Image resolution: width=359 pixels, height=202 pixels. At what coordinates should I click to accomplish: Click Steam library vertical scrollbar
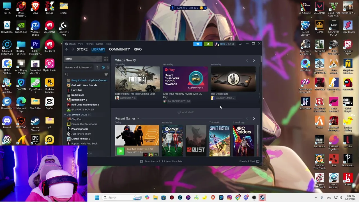pyautogui.click(x=261, y=59)
